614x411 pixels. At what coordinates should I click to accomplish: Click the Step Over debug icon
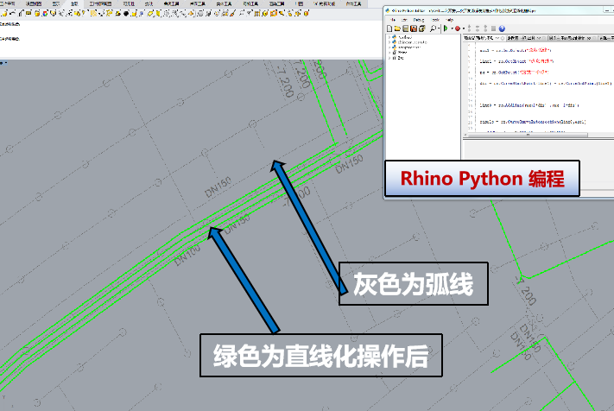point(478,28)
